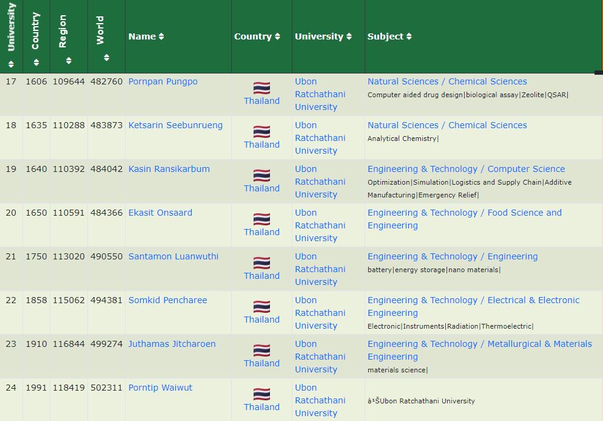The height and width of the screenshot is (421, 603).
Task: Click Thailand flag in Pornpan Pungpo row
Action: coord(261,88)
